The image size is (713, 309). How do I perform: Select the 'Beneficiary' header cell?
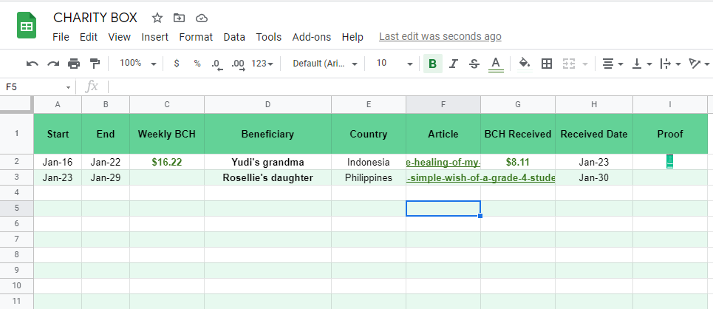pos(267,135)
